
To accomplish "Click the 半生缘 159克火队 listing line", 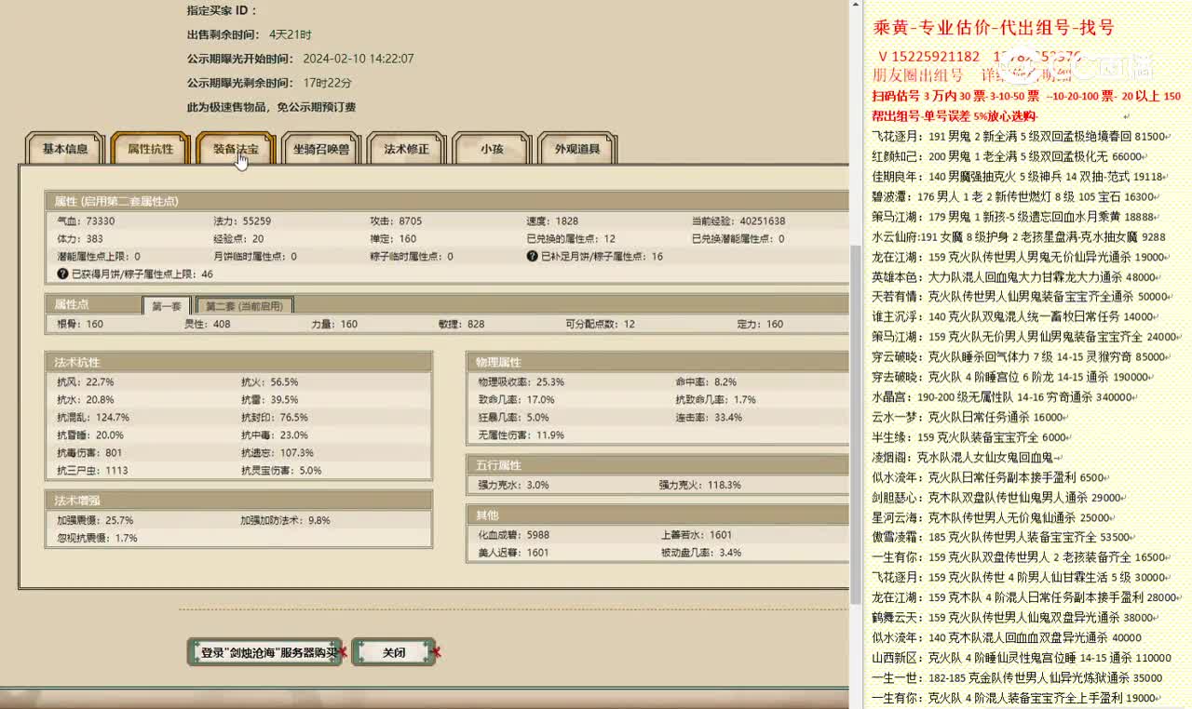I will [969, 437].
